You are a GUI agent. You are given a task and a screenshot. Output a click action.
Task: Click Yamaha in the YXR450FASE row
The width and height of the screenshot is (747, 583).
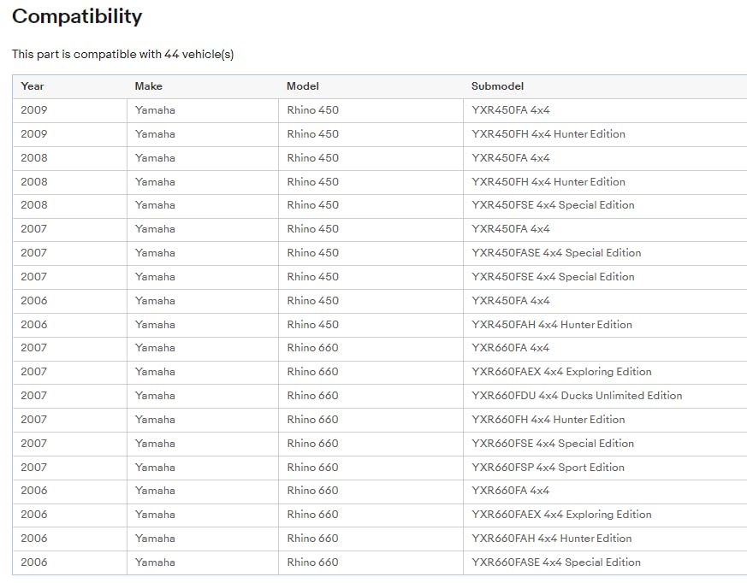[x=155, y=253]
